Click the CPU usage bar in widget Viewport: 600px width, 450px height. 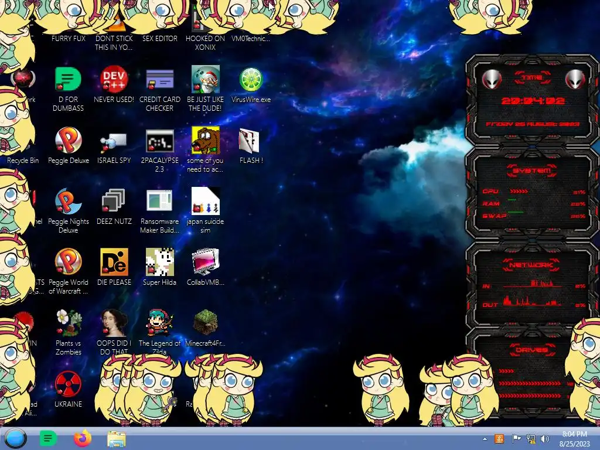pyautogui.click(x=519, y=192)
